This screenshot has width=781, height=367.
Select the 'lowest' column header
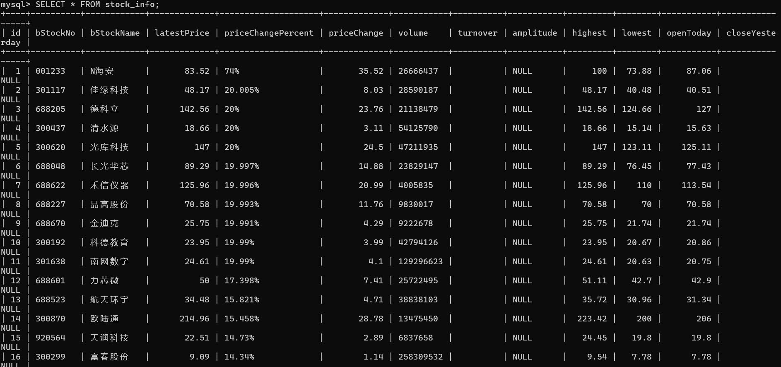point(637,33)
